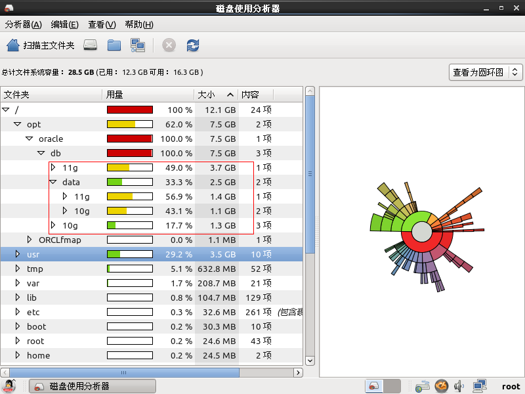Screen dimensions: 525x394
Task: Collapse the root / folder
Action: tap(6, 110)
